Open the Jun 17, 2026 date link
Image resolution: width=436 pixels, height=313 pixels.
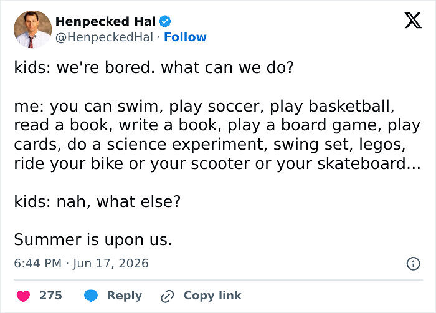tap(111, 264)
